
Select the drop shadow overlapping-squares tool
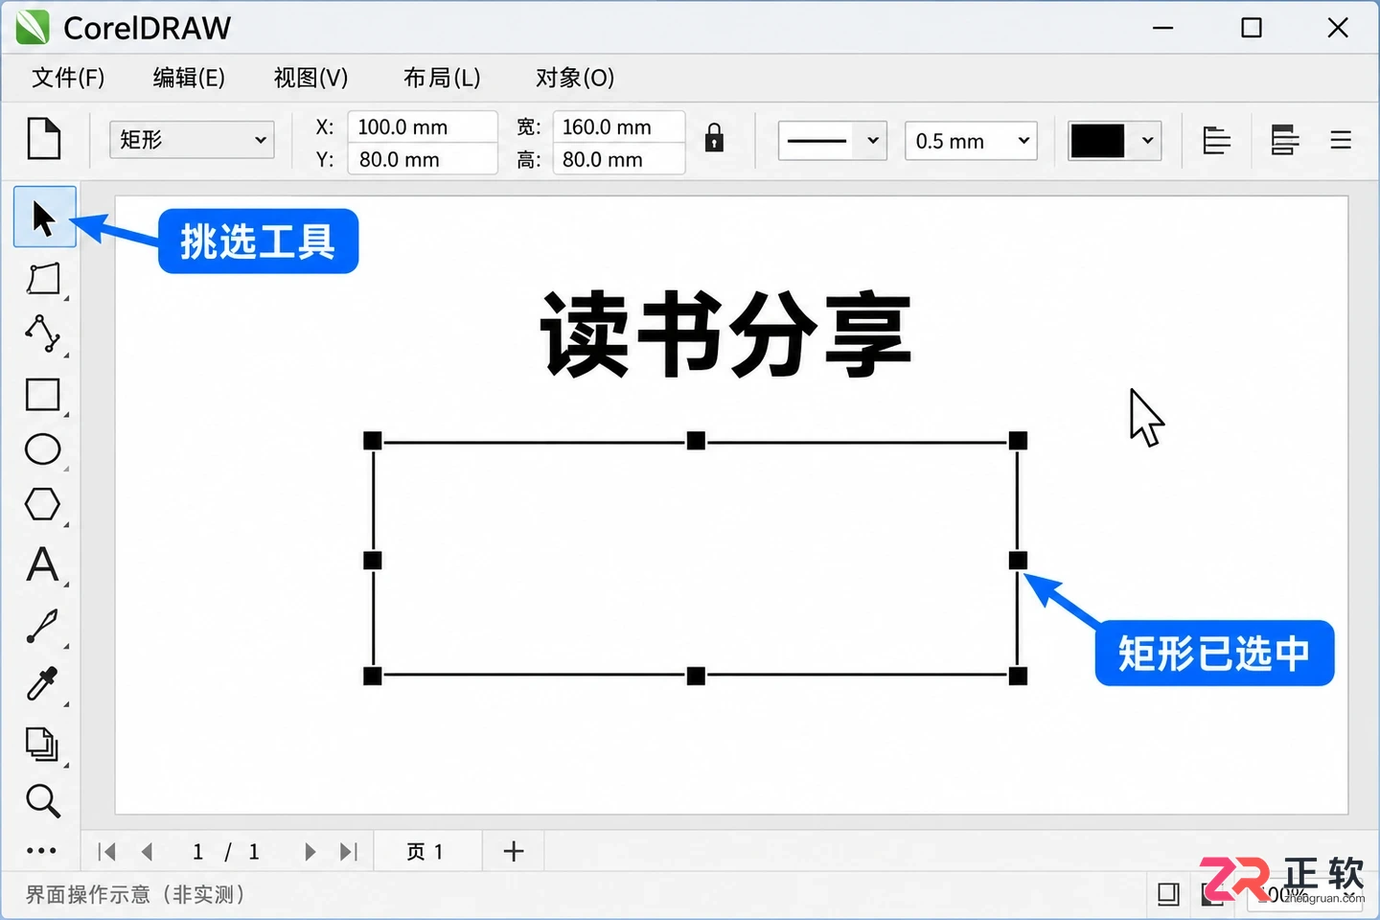(42, 744)
